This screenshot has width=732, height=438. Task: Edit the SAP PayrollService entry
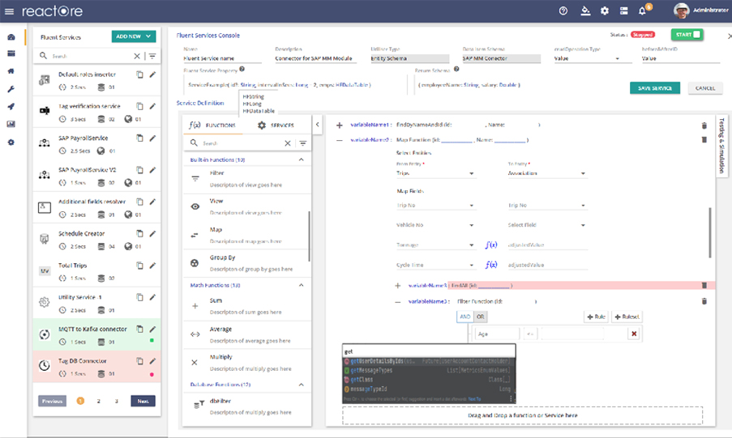click(152, 138)
